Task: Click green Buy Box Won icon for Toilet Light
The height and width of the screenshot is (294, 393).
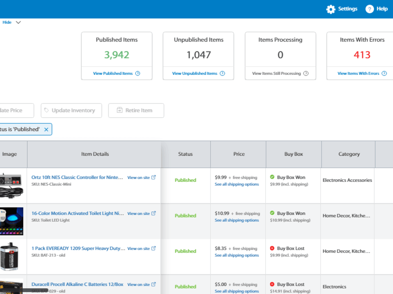Action: 272,213
